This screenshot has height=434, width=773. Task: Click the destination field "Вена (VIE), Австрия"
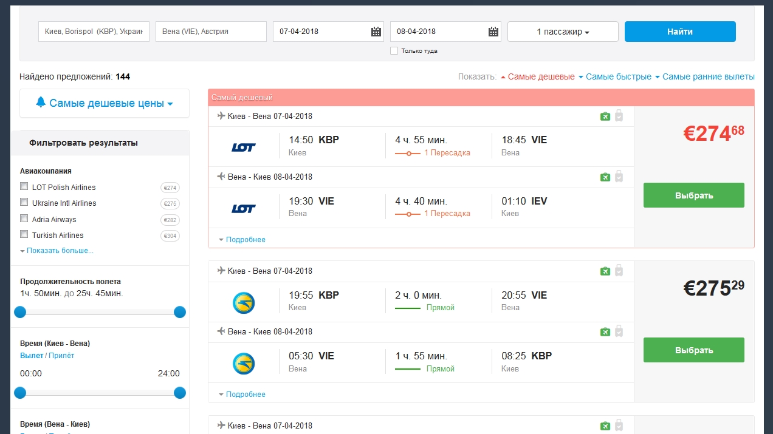tap(211, 32)
